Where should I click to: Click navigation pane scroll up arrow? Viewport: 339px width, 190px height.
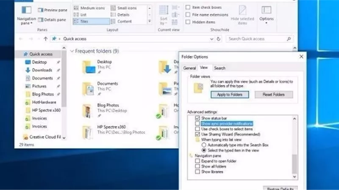[x=64, y=48]
